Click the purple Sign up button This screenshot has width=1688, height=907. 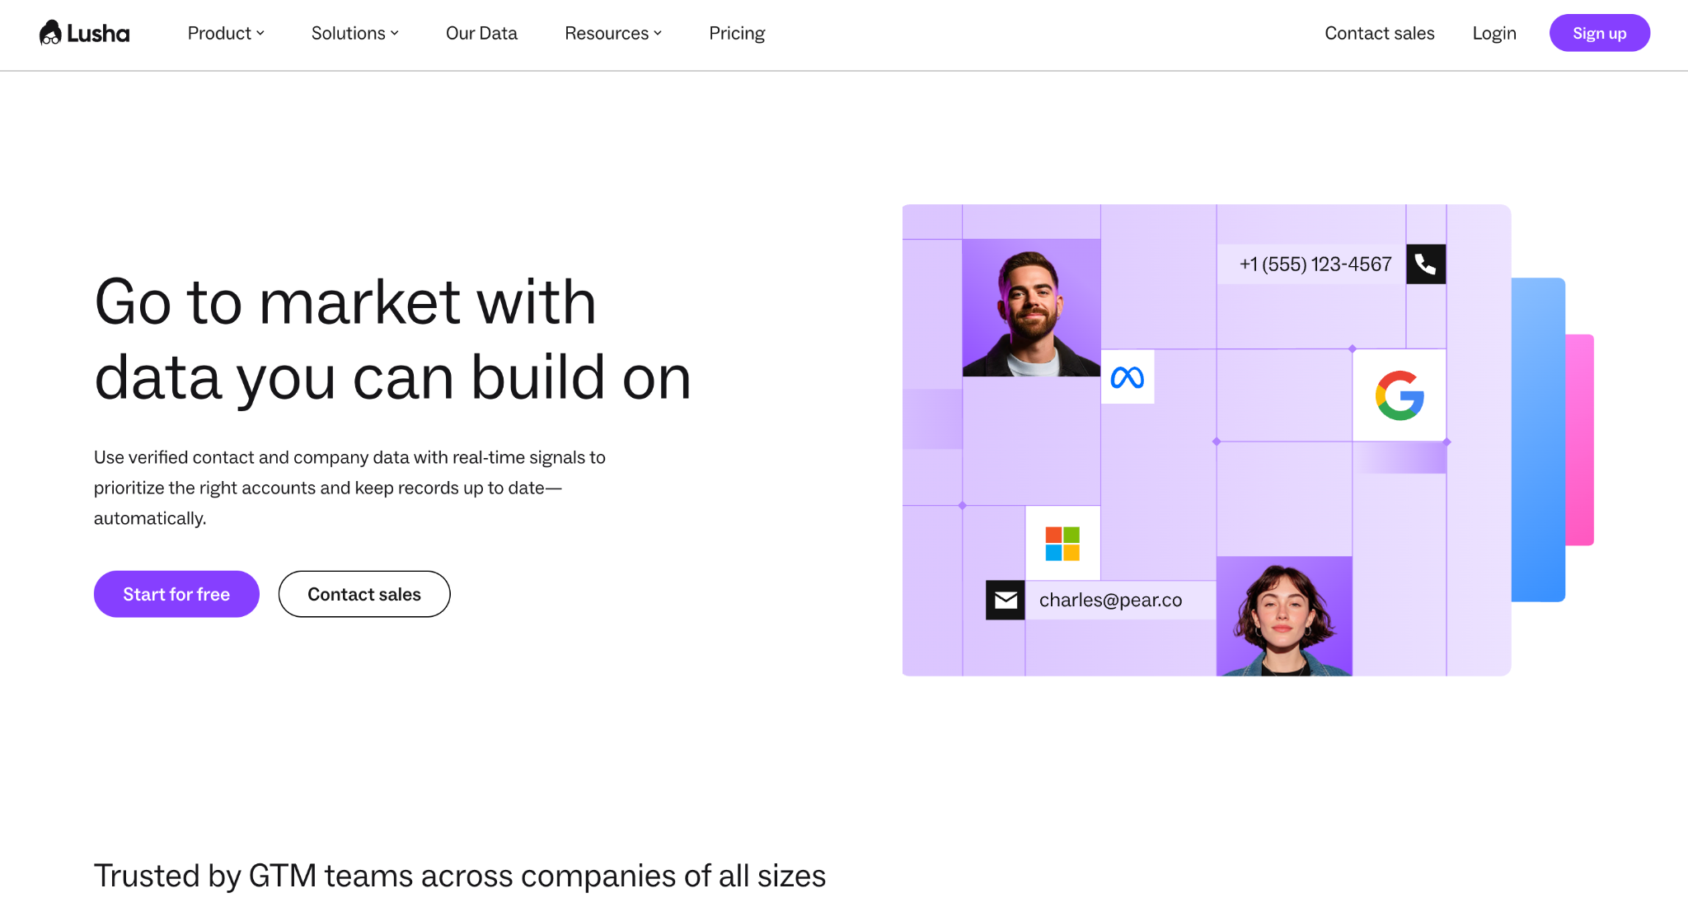[1600, 33]
